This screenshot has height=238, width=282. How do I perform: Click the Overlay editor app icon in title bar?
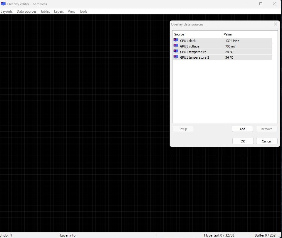[x=3, y=4]
